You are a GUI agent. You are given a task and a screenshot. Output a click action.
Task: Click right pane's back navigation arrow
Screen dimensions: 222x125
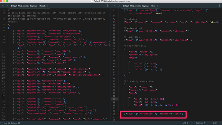coord(115,6)
